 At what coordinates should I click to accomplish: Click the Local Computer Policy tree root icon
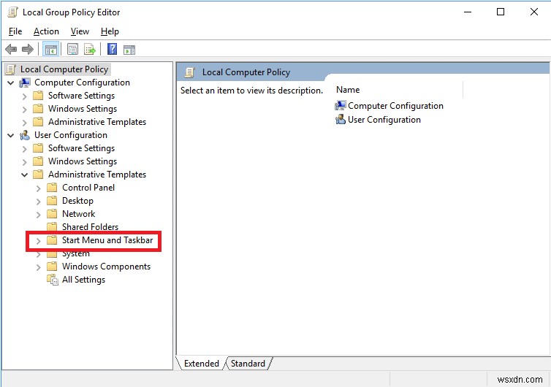click(x=11, y=69)
